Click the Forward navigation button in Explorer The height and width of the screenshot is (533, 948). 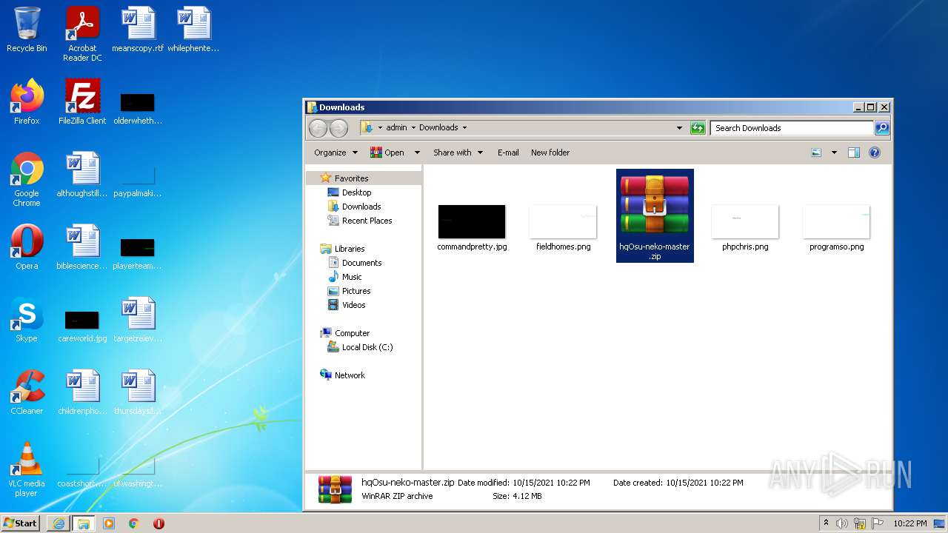[x=338, y=128]
